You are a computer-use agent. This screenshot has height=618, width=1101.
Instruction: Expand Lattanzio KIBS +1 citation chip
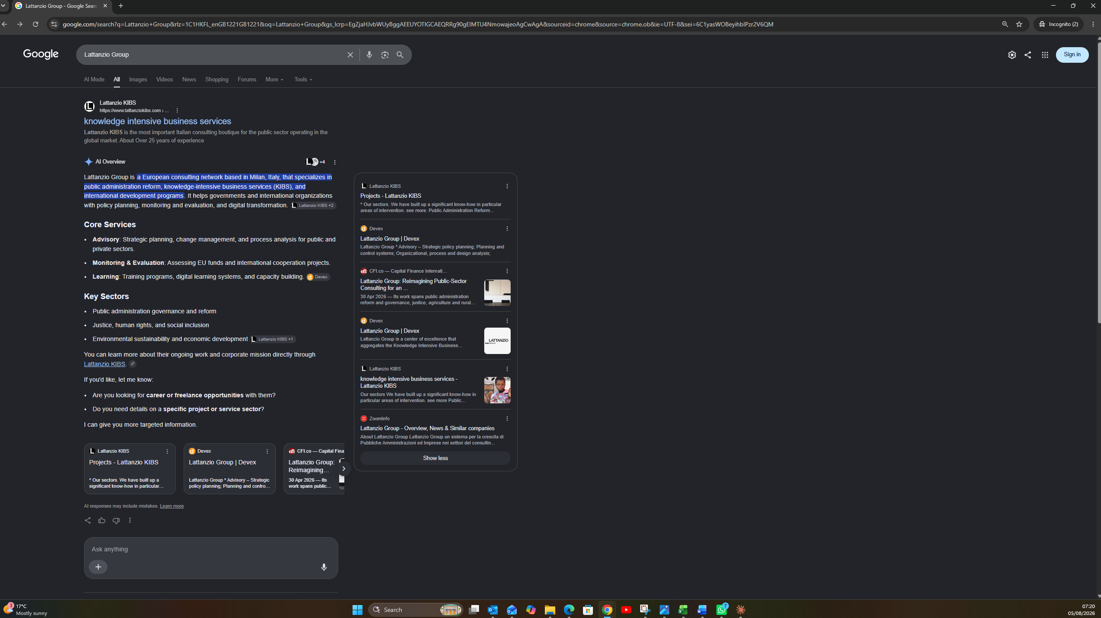click(273, 339)
